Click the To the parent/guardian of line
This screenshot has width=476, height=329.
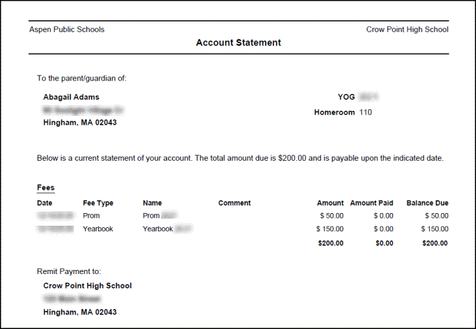coord(82,78)
